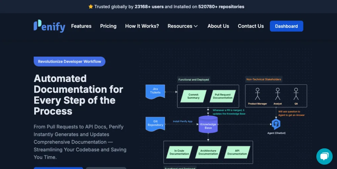This screenshot has width=337, height=169.
Task: Expand the Resources dropdown menu
Action: [x=182, y=26]
